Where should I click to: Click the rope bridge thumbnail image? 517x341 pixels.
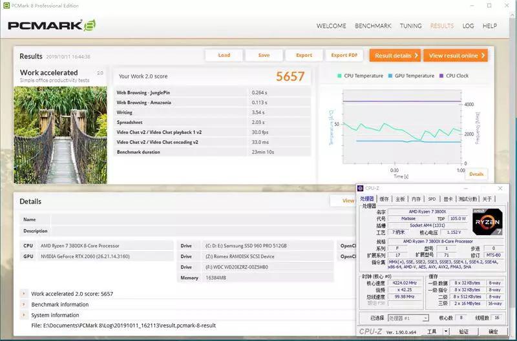pyautogui.click(x=60, y=135)
